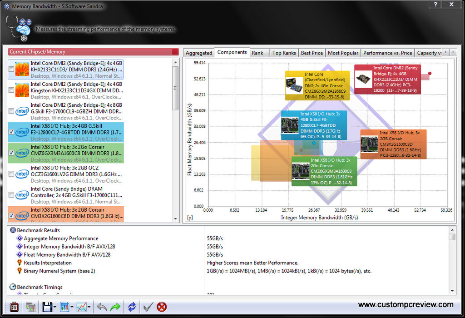Click the help question mark button

click(435, 4)
